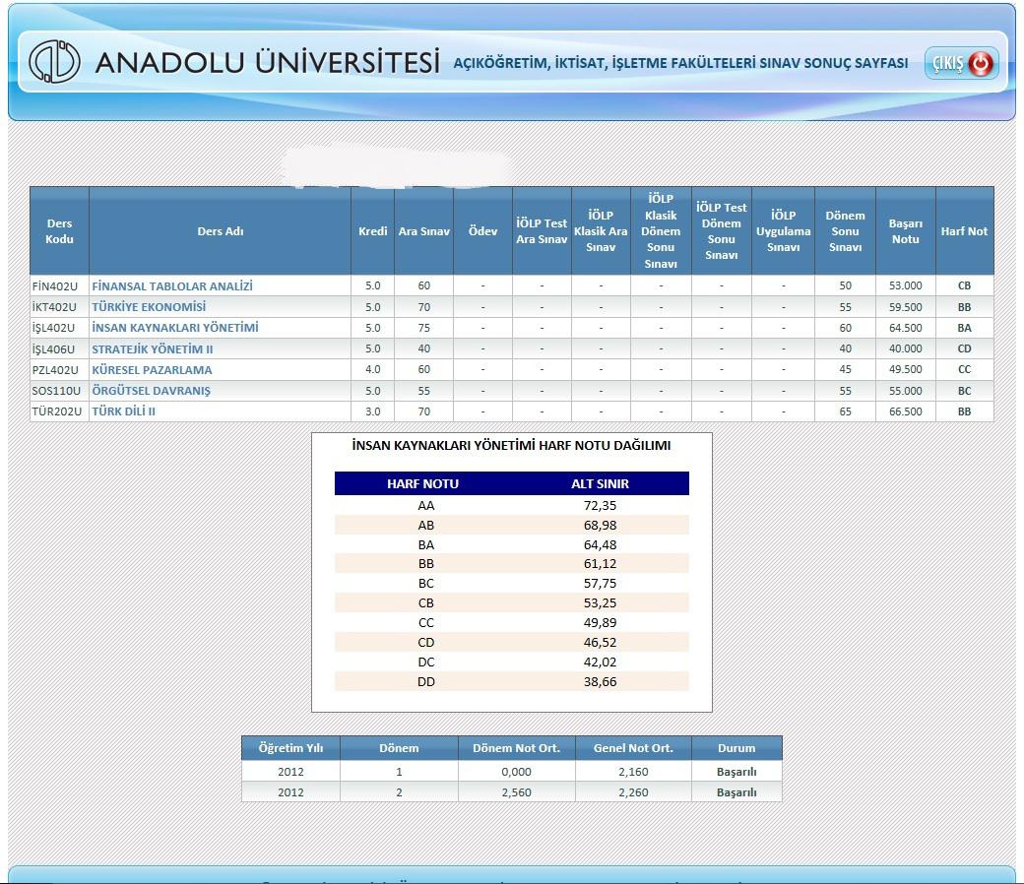Open İNSAN KAYNAKLARI YÖNETİMİ course link
This screenshot has width=1024, height=884.
[175, 328]
